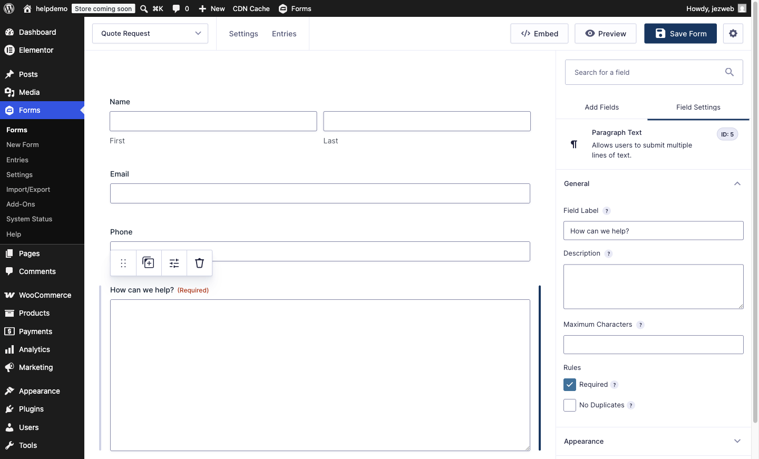Click No Duplicates help question mark
The height and width of the screenshot is (459, 759).
pyautogui.click(x=631, y=405)
